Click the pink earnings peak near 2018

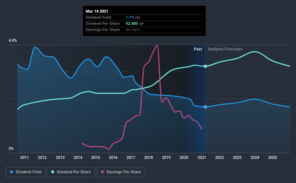pyautogui.click(x=157, y=45)
